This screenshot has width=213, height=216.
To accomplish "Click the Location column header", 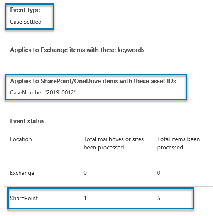I will [21, 139].
